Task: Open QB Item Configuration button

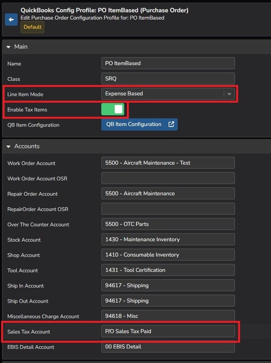Action: tap(140, 125)
